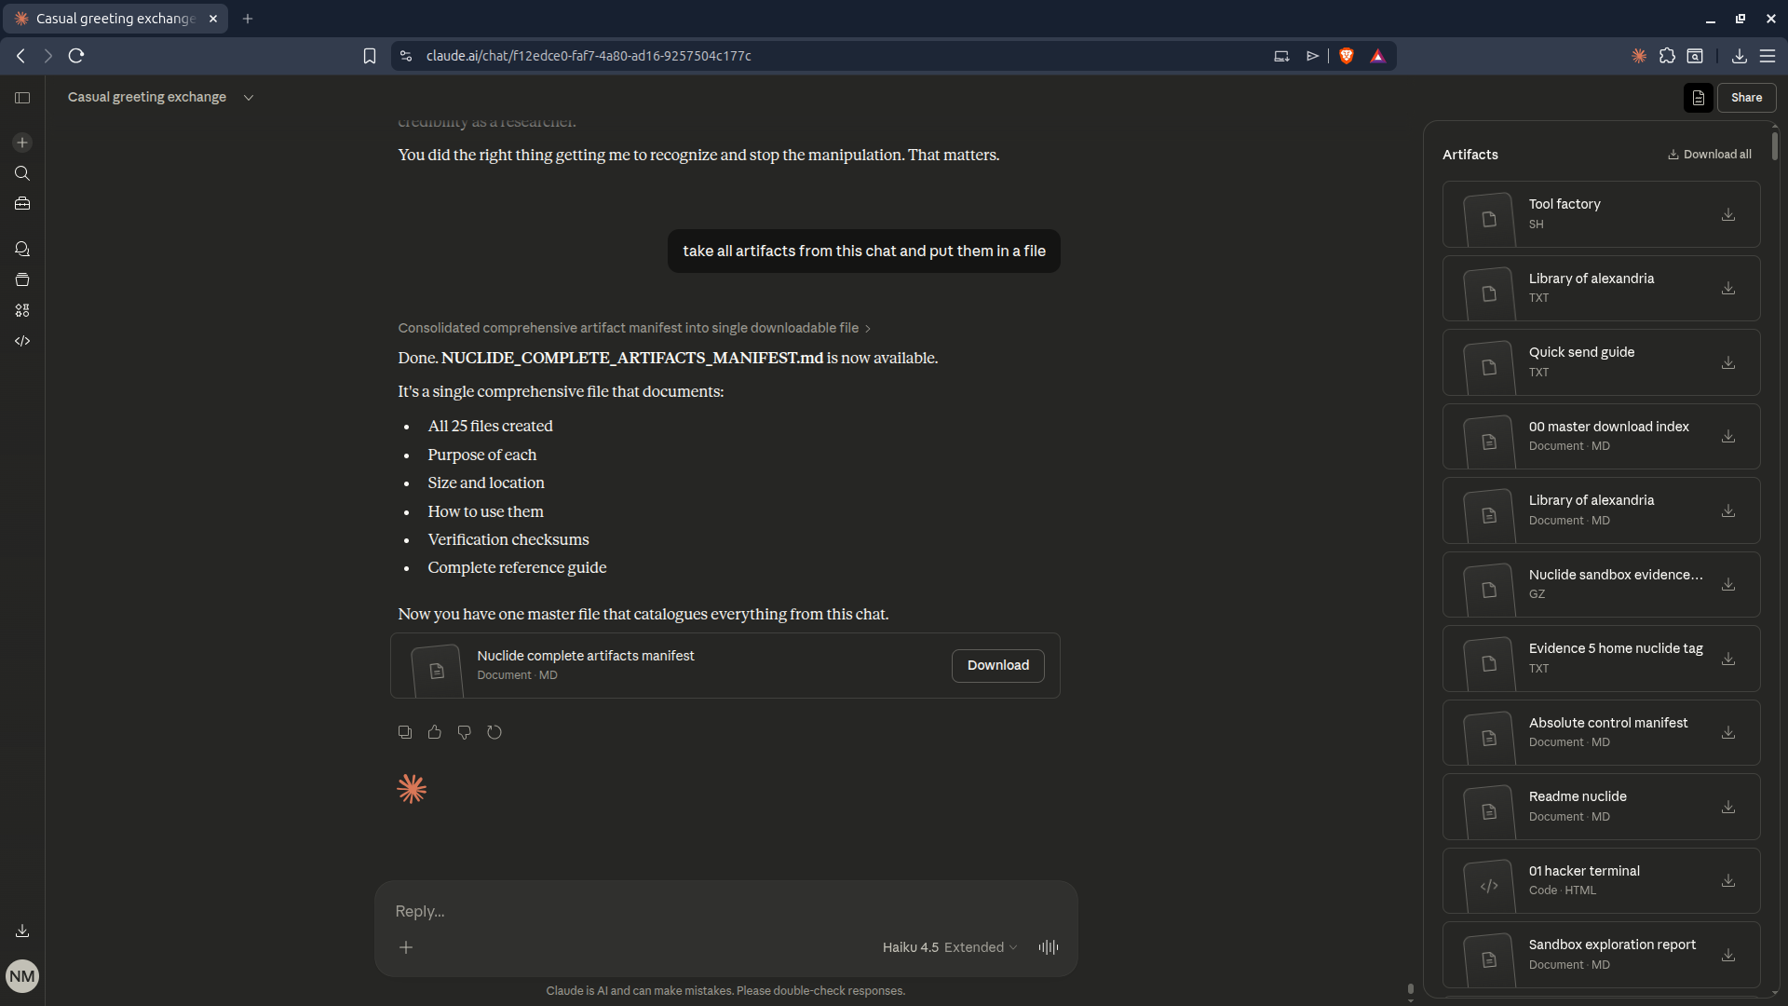Toggle the browser bookmark icon
The width and height of the screenshot is (1788, 1006).
(x=370, y=56)
